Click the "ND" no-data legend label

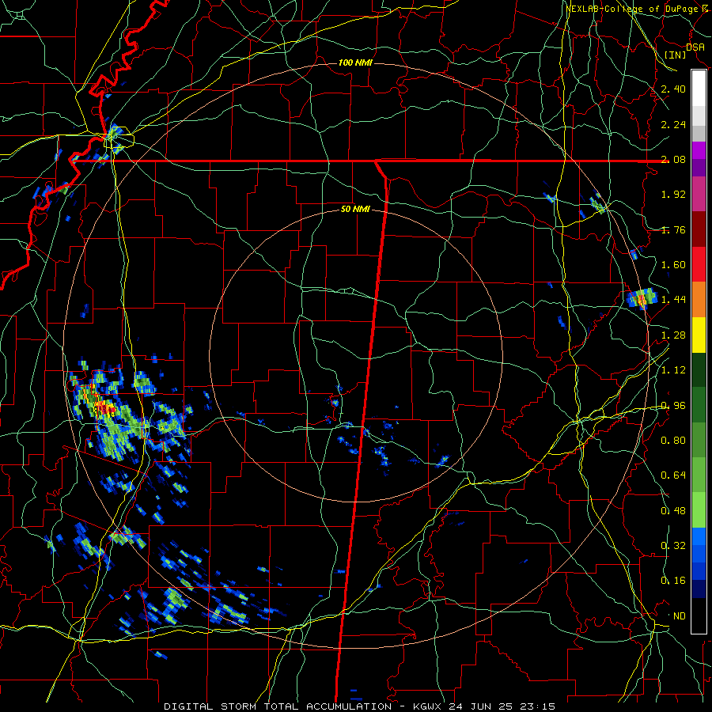[680, 616]
